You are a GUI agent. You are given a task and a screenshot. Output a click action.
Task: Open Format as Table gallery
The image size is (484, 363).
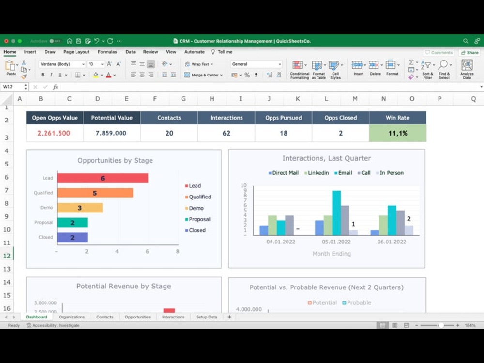[319, 70]
